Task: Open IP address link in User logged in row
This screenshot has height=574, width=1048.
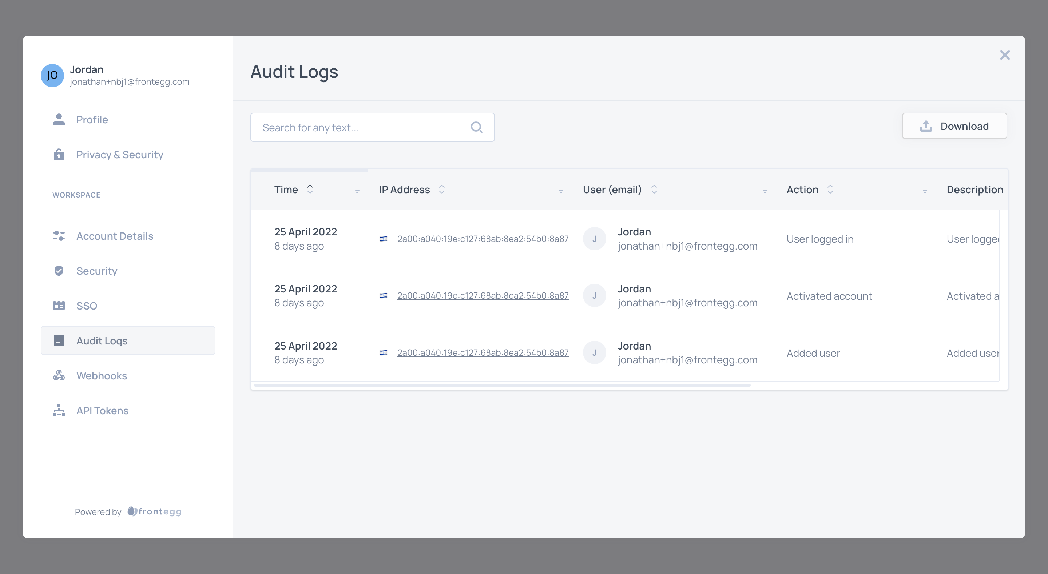Action: coord(483,239)
